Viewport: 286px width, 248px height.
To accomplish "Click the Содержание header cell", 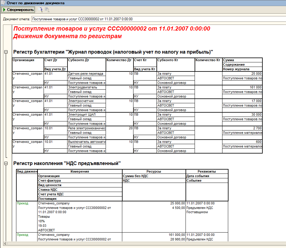I will (242, 64).
